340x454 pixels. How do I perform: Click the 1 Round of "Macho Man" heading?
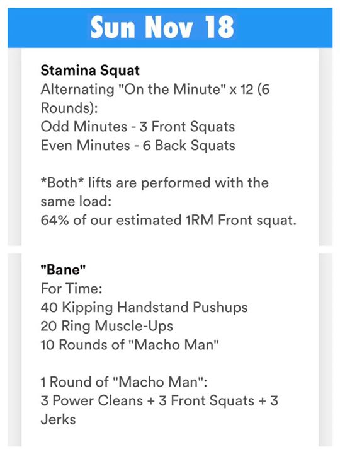coord(124,382)
